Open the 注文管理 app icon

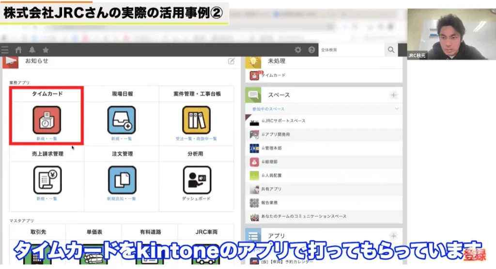(122, 180)
